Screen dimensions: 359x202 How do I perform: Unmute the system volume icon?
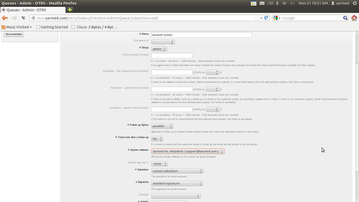[x=293, y=3]
